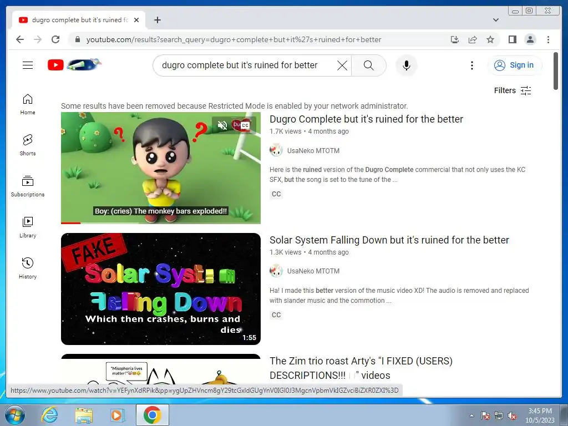Close the dugro complete tab
Screen dimensions: 568x426
136,20
